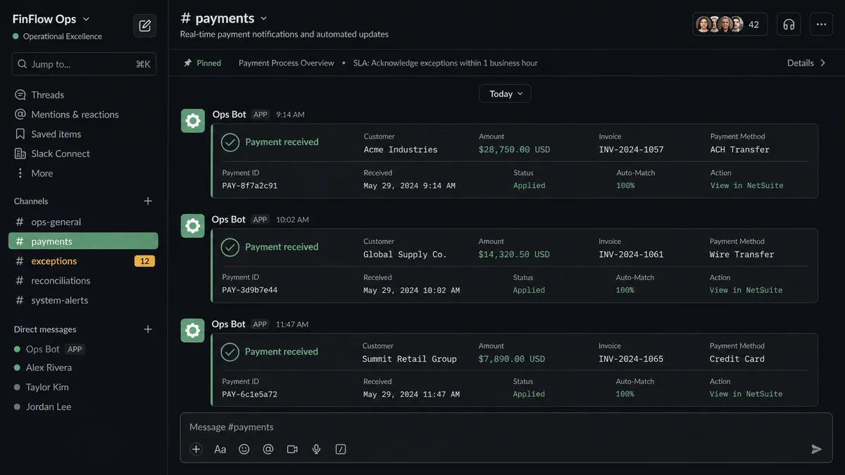Click the checkmark icon on Summit Retail payment

[x=230, y=352]
